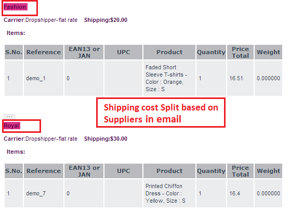Click the Shipping:$30.00 text

tap(106, 139)
